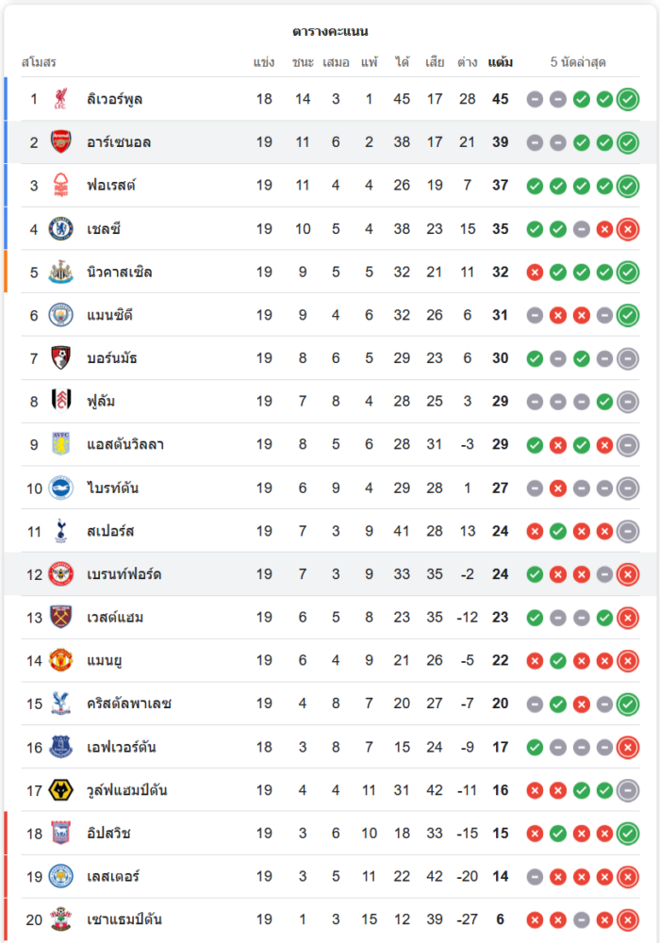Click the Arsenal club crest
The height and width of the screenshot is (943, 660).
tap(60, 142)
